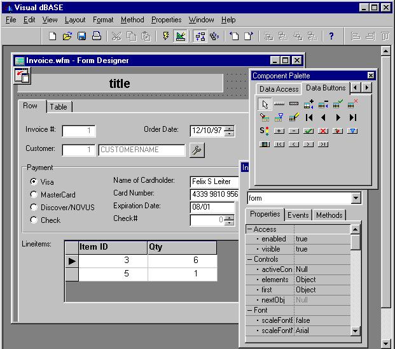Select the small plus button component
The image size is (395, 349).
[279, 131]
